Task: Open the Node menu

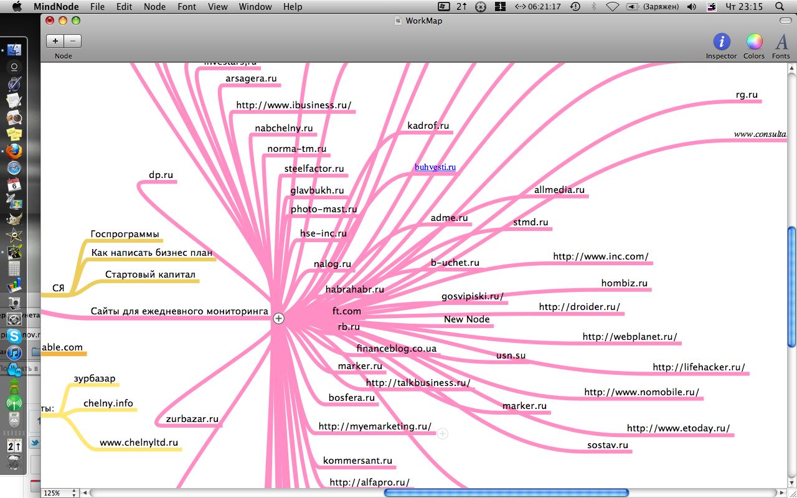Action: click(154, 7)
